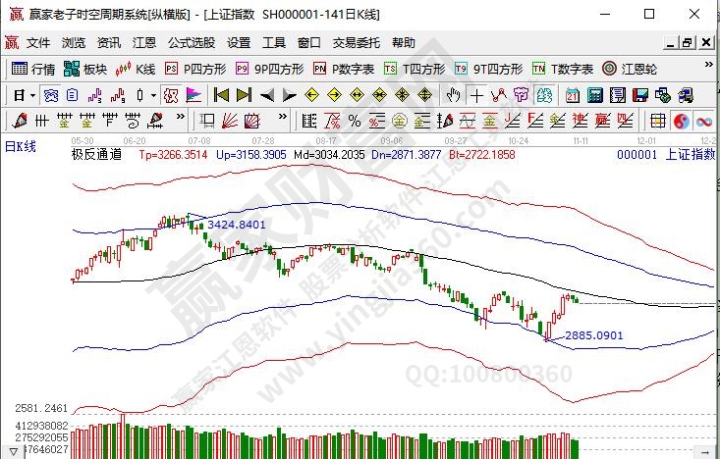720x459 pixels.
Task: Open the 日 period dropdown arrow
Action: pos(31,95)
